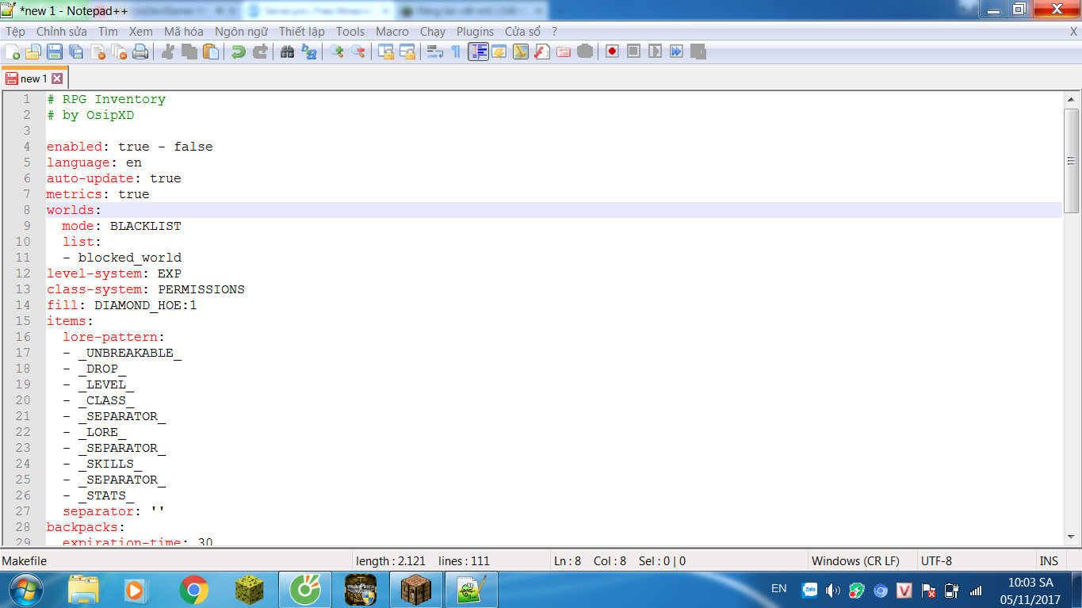Open the Function List toolbar icon
1082x608 pixels.
click(x=542, y=52)
